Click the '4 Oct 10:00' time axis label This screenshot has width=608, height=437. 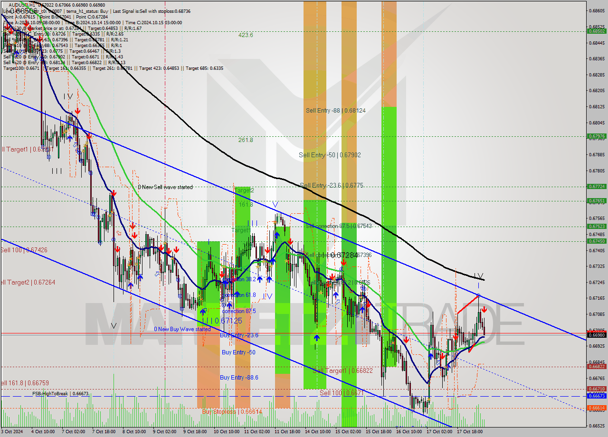click(43, 432)
